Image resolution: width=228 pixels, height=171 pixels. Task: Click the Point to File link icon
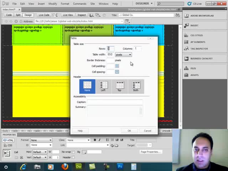point(112,145)
